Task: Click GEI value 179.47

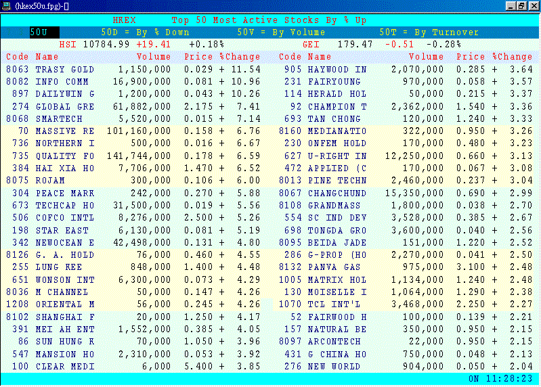Action: pyautogui.click(x=355, y=45)
